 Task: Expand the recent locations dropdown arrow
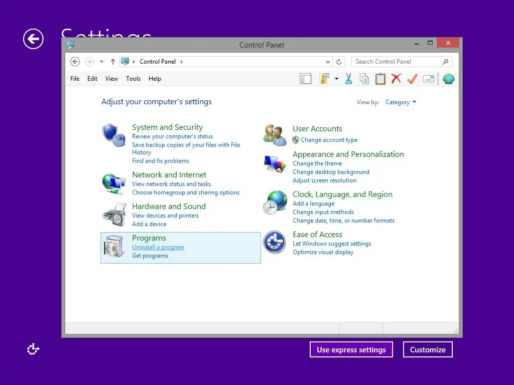tap(101, 62)
